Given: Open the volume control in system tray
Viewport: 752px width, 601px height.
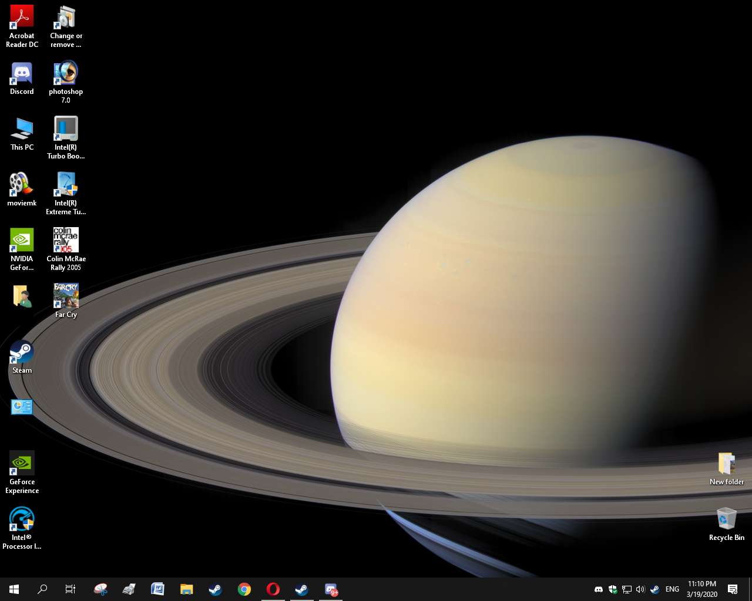Looking at the screenshot, I should pos(640,589).
